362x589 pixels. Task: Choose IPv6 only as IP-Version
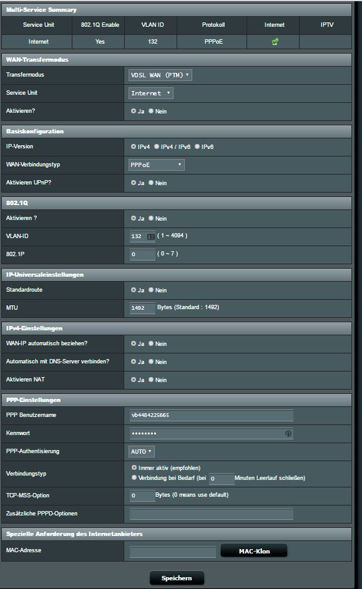197,146
